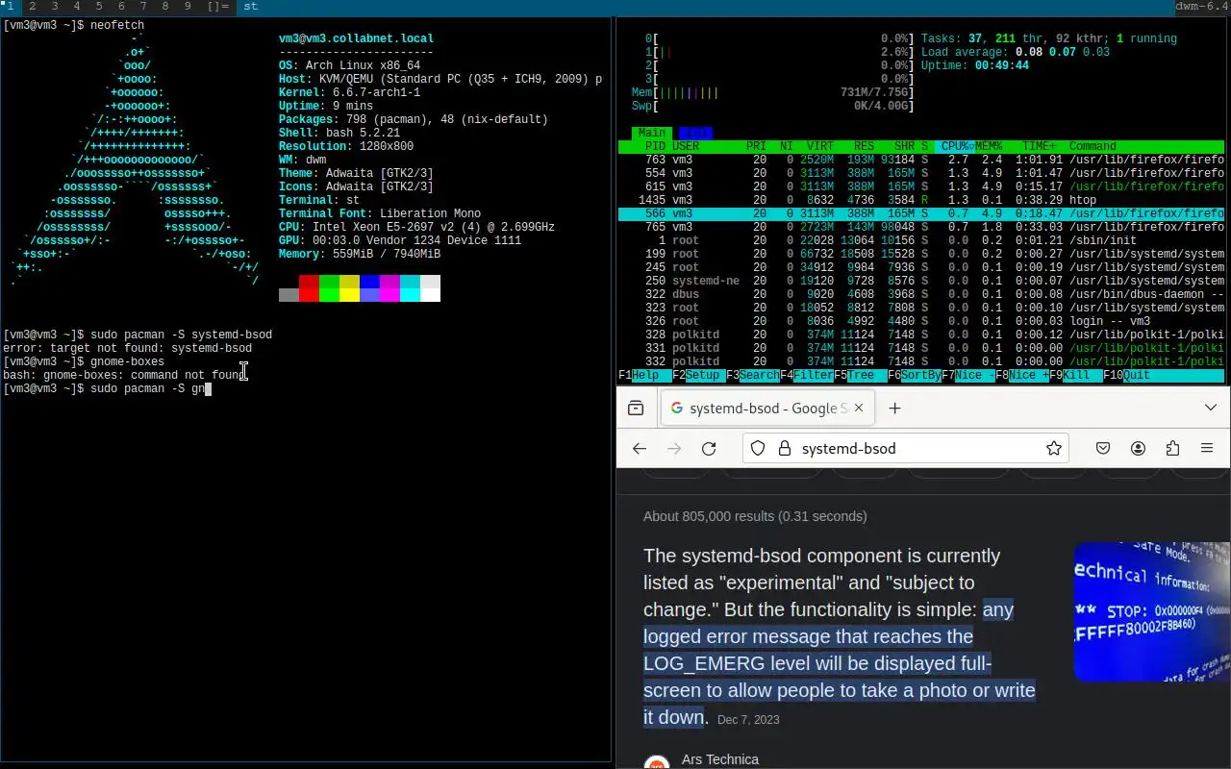Click the highlighted LOG_EMERG snippet text
Image resolution: width=1231 pixels, height=769 pixels.
pos(839,663)
